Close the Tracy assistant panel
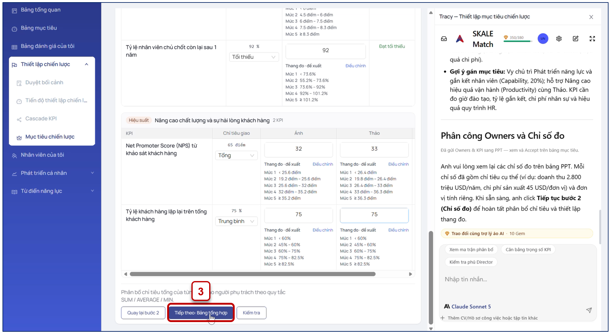Viewport: 611px width, 332px height. [x=591, y=17]
